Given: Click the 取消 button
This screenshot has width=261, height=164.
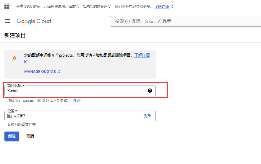Looking at the screenshot, I should tap(30, 136).
